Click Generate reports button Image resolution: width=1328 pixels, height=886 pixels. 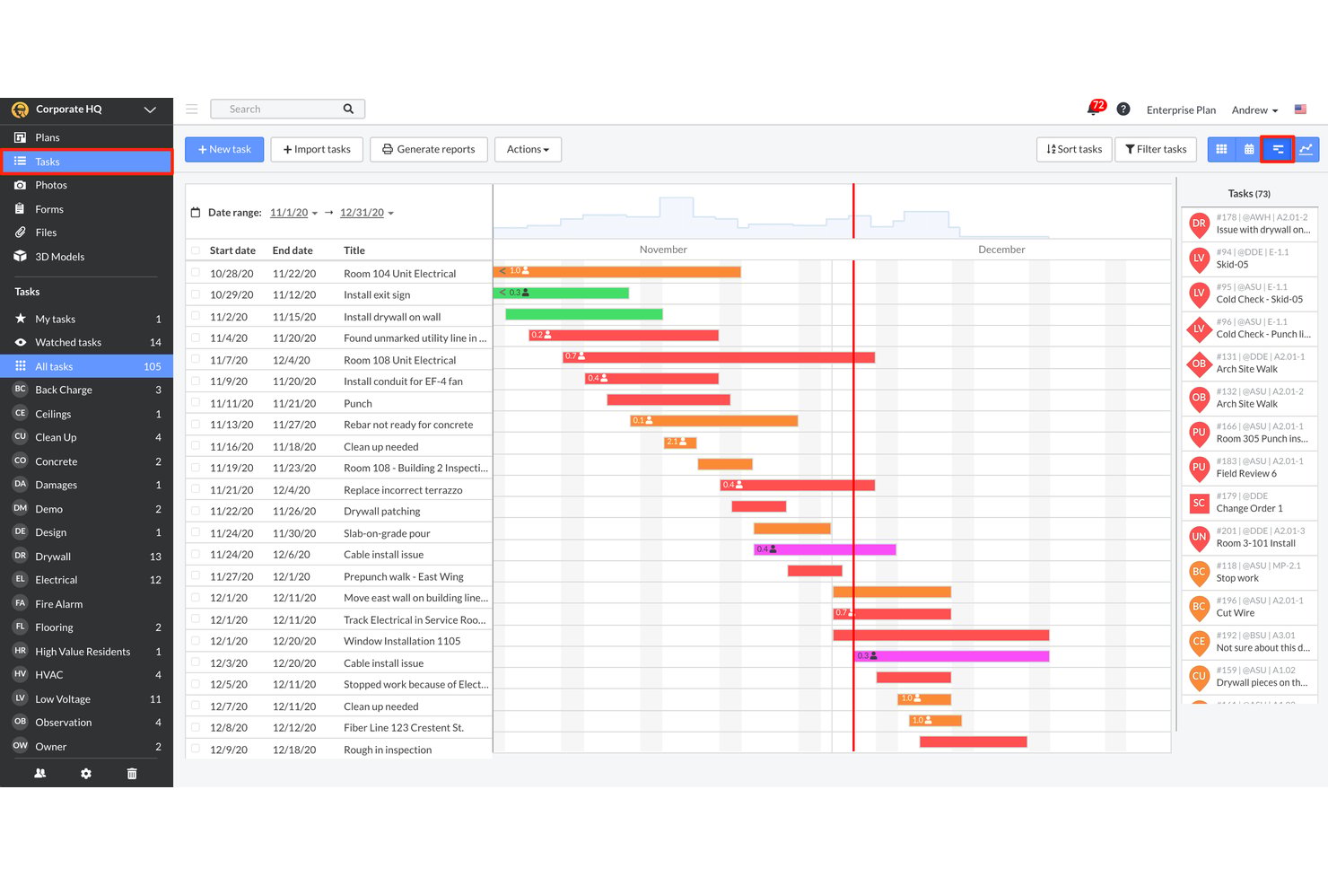pos(429,149)
